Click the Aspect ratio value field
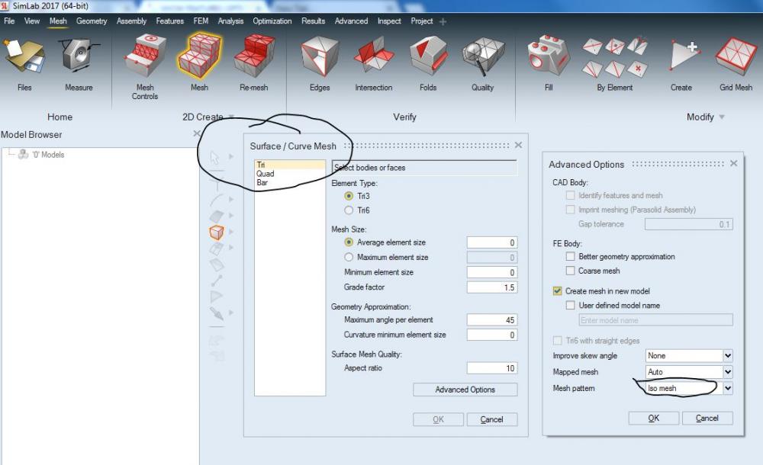 (491, 368)
